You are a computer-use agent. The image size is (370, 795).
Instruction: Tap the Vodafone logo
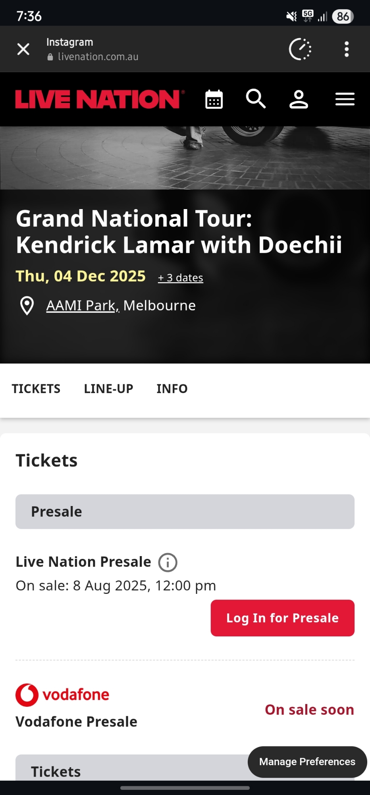[x=62, y=695]
